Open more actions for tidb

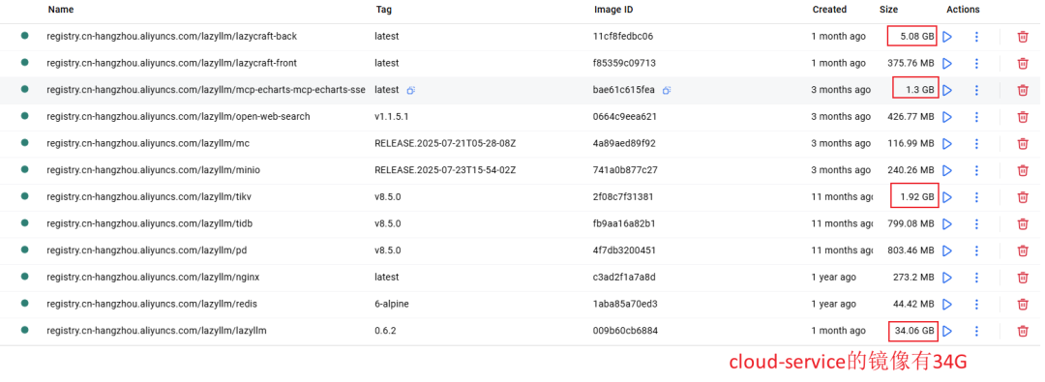976,223
